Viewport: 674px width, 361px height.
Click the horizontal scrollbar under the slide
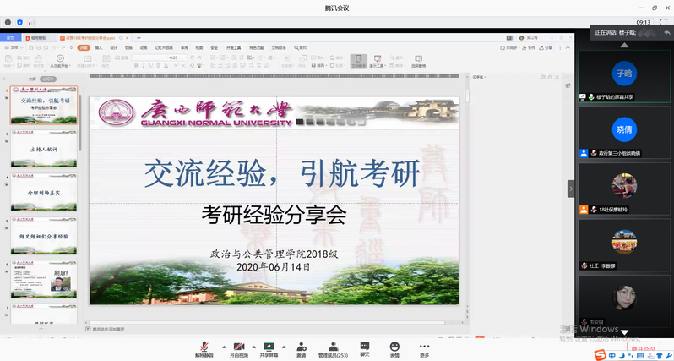tap(268, 323)
